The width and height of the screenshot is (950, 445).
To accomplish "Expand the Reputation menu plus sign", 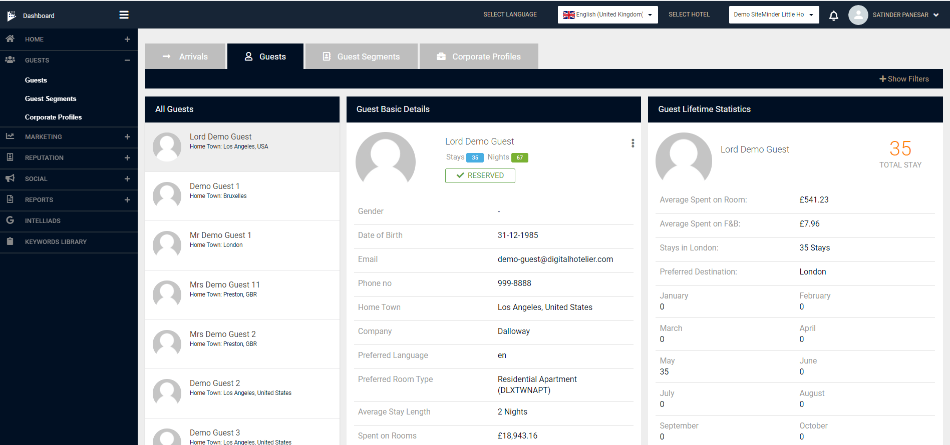I will tap(127, 157).
